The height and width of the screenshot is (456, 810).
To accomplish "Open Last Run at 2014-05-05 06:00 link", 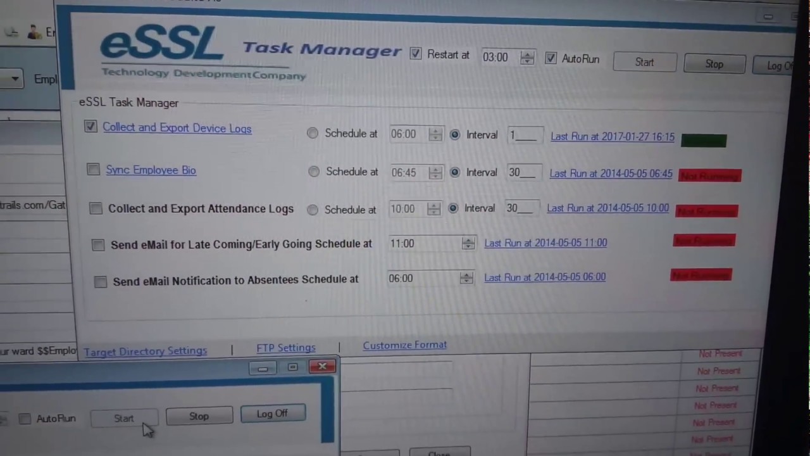I will (x=545, y=277).
